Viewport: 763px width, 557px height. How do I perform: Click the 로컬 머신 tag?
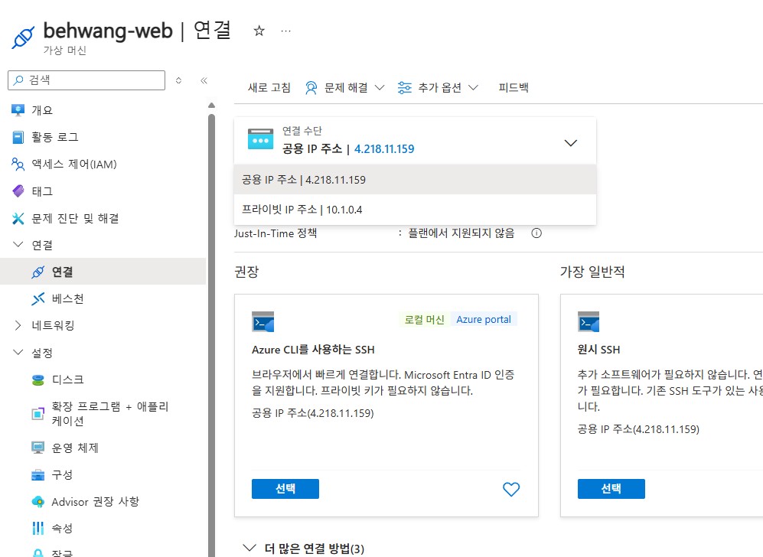click(x=424, y=320)
